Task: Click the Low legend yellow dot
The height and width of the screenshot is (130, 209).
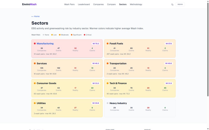Action: coord(52,35)
